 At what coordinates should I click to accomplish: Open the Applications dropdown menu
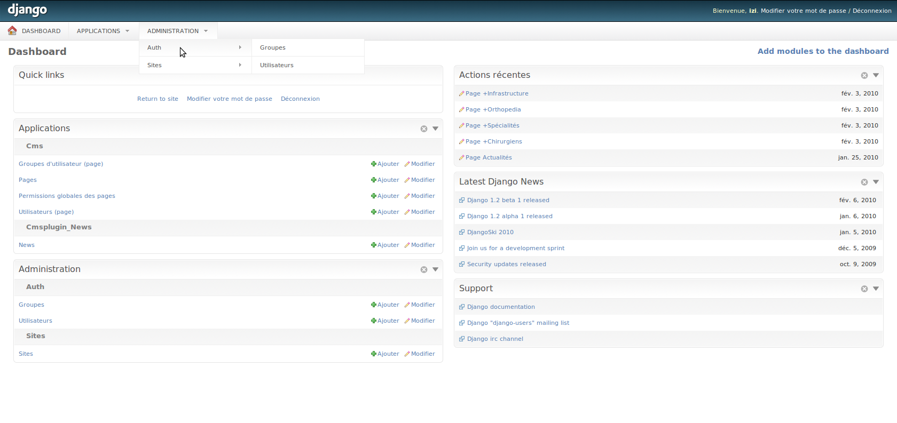point(103,31)
